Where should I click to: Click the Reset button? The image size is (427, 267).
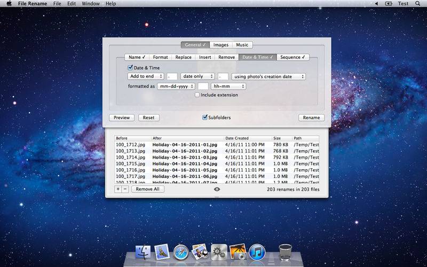click(149, 117)
